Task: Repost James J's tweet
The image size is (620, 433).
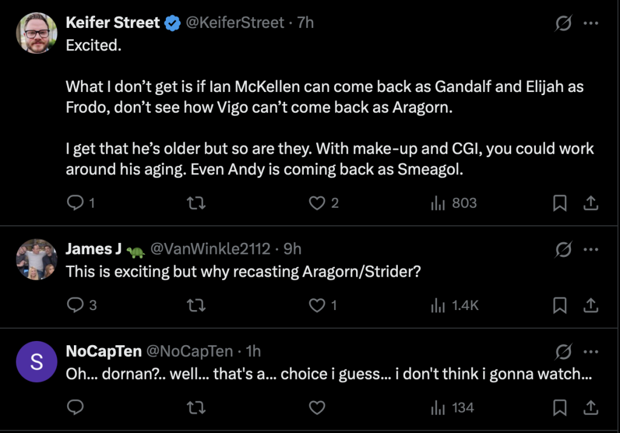Action: tap(197, 306)
